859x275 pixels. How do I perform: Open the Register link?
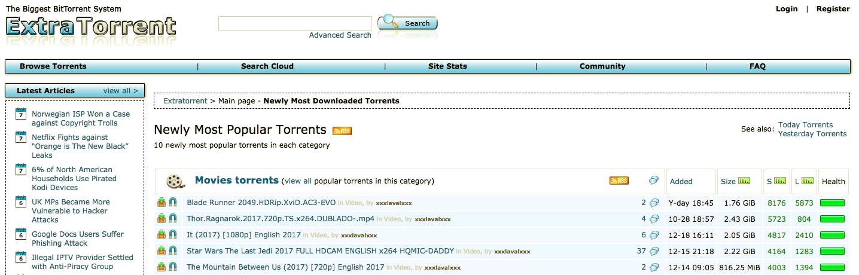click(x=833, y=8)
